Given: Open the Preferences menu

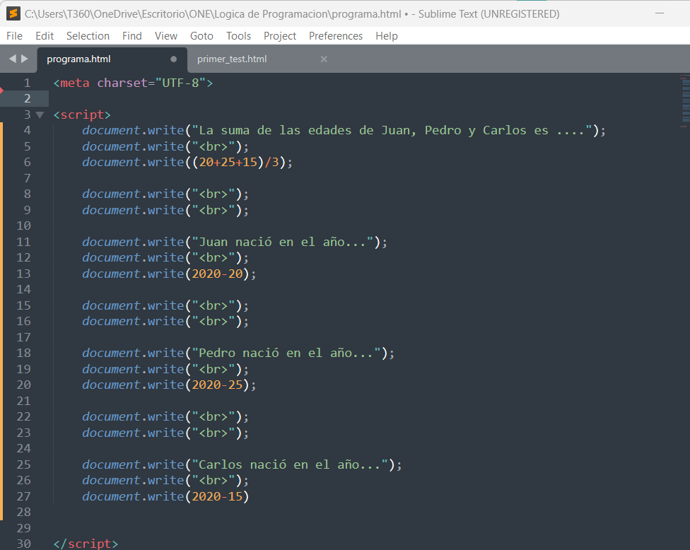Looking at the screenshot, I should [336, 36].
